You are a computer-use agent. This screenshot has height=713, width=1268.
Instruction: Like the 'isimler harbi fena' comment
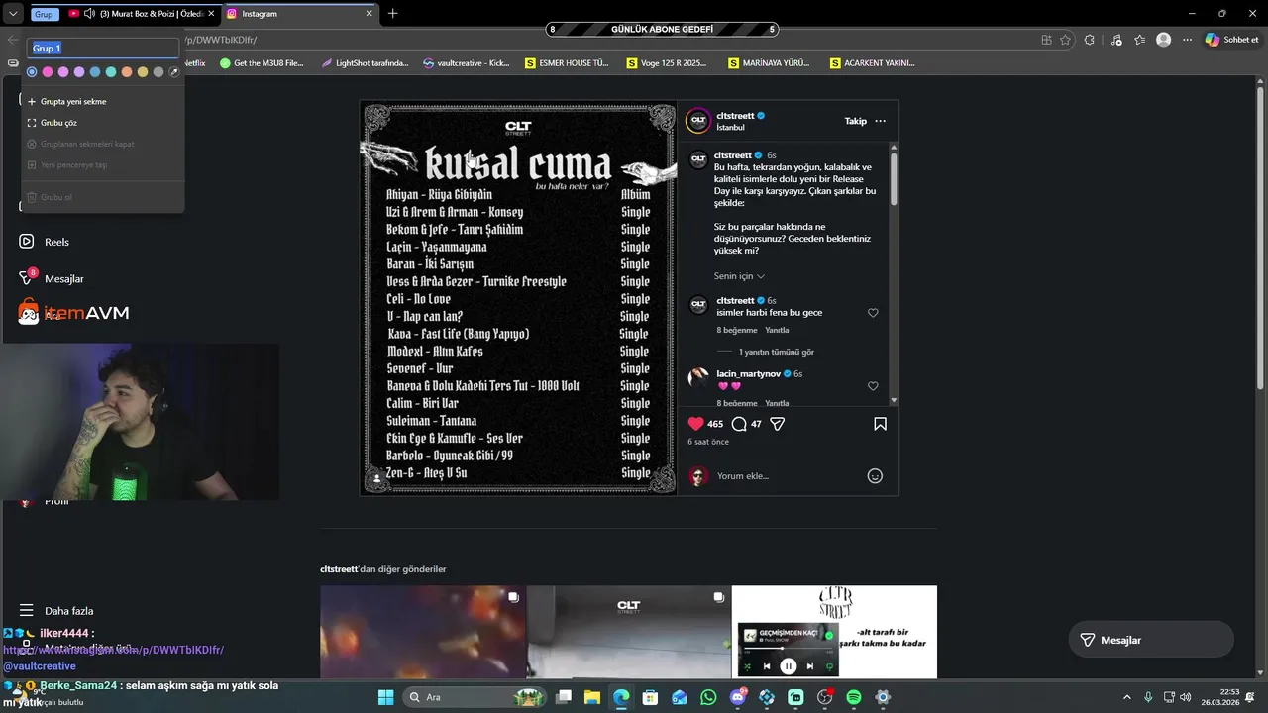point(873,313)
